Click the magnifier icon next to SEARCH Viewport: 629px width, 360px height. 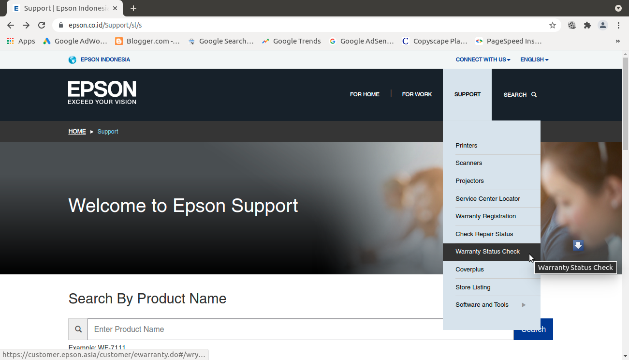pos(534,94)
